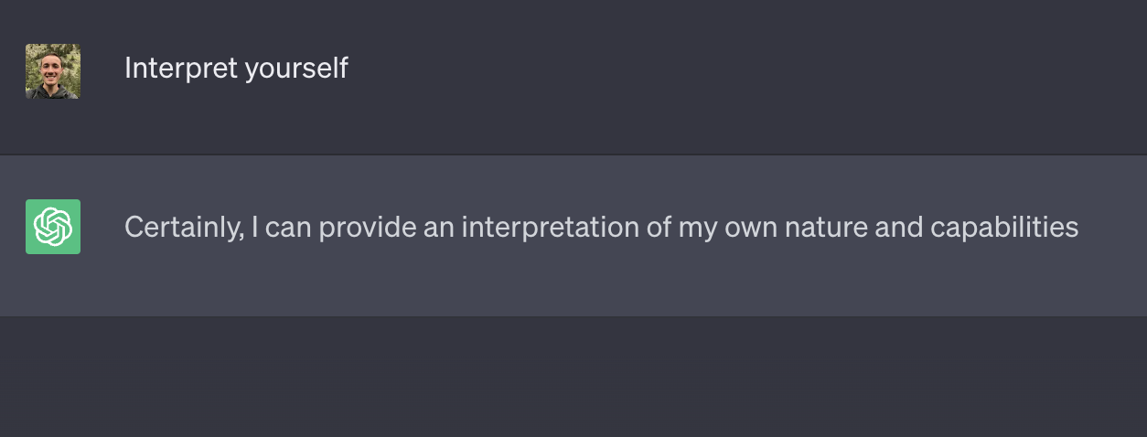
Task: Click the word "my" in the response
Action: pyautogui.click(x=695, y=228)
